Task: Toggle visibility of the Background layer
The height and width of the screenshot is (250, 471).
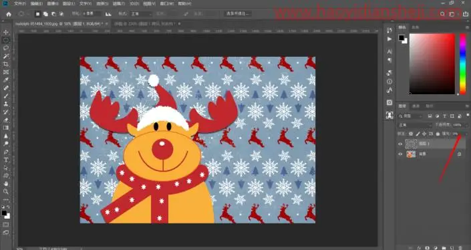Action: point(400,154)
